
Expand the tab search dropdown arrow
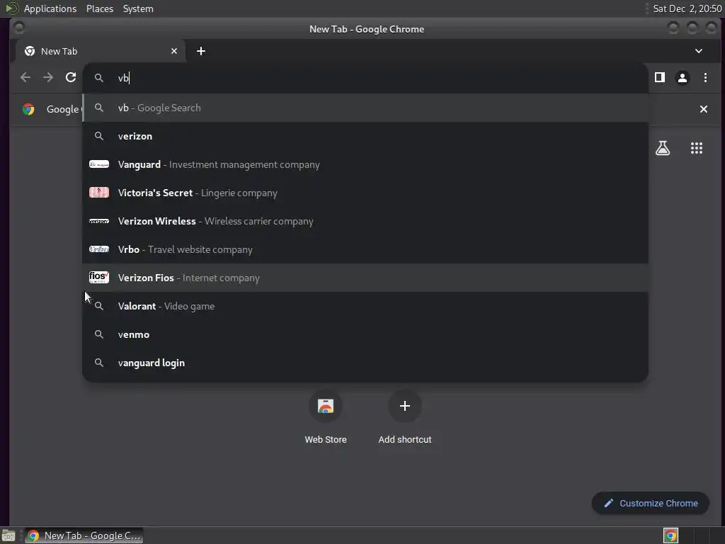(699, 51)
